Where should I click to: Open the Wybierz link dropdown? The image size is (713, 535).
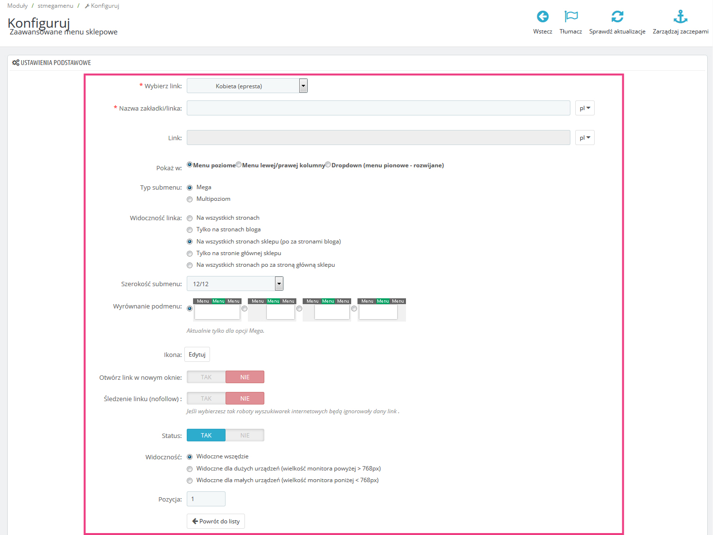(247, 86)
